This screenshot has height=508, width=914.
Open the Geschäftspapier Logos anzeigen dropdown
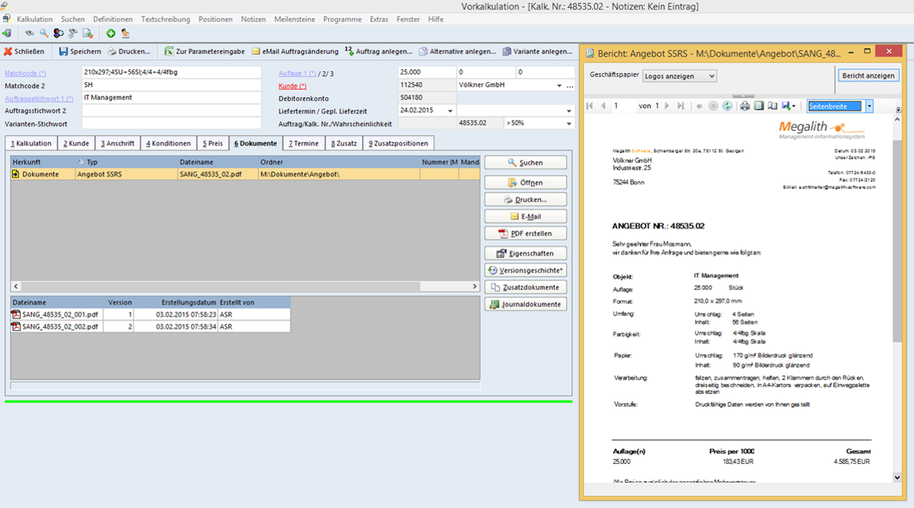point(679,76)
